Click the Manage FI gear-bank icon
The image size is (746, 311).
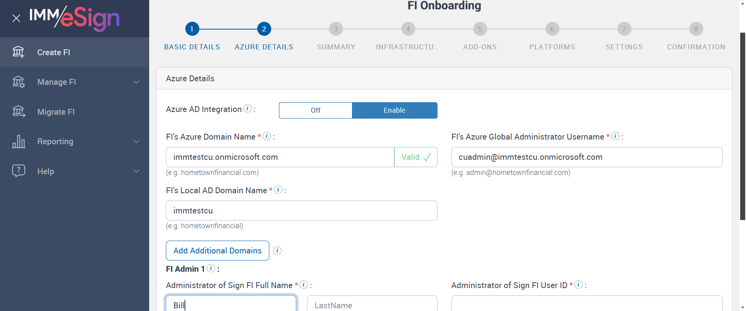click(x=18, y=82)
